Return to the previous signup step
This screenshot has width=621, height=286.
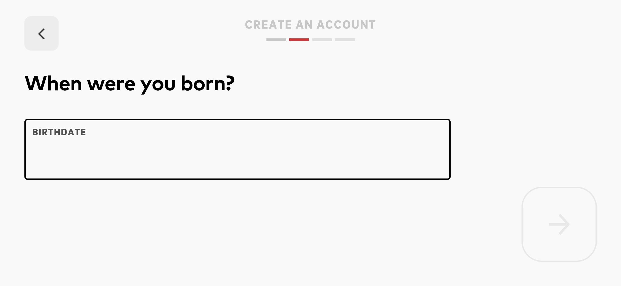[x=41, y=34]
